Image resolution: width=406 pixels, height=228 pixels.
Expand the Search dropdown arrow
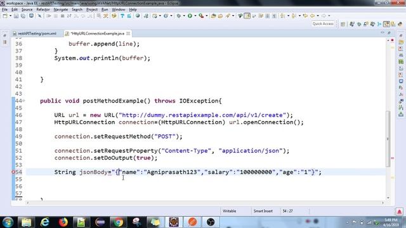click(233, 16)
